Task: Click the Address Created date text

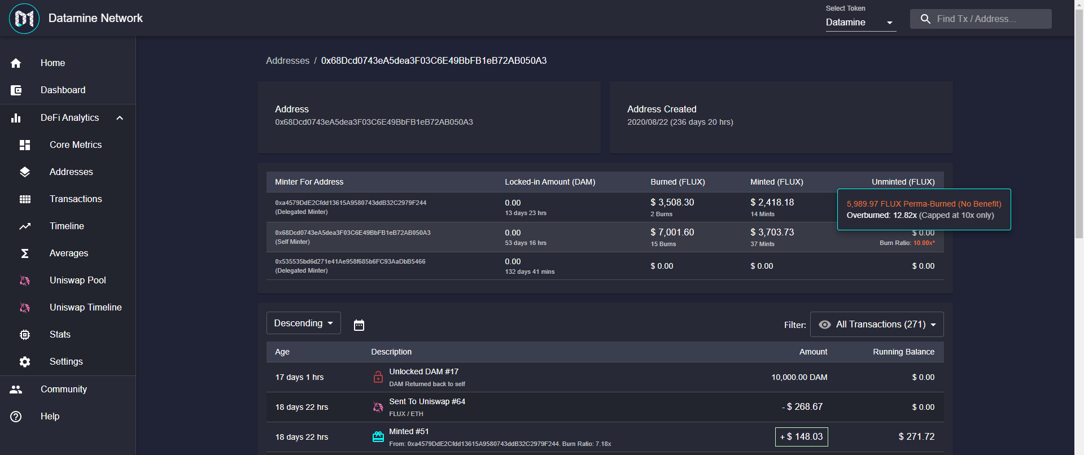Action: coord(680,123)
